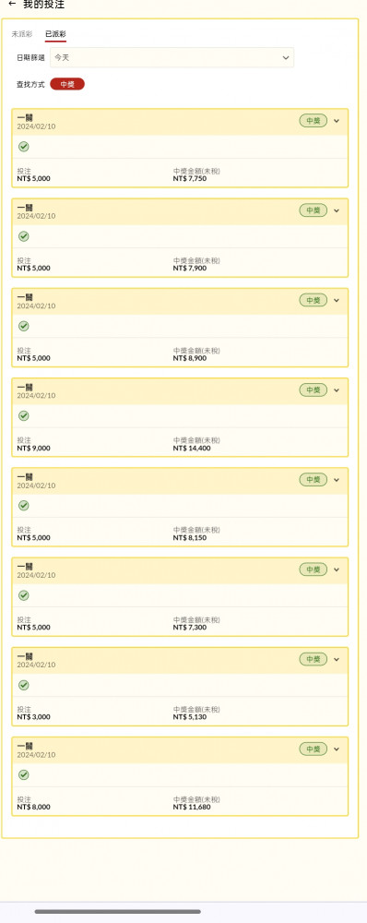Toggle the red 中獎 filter chip

coord(67,84)
